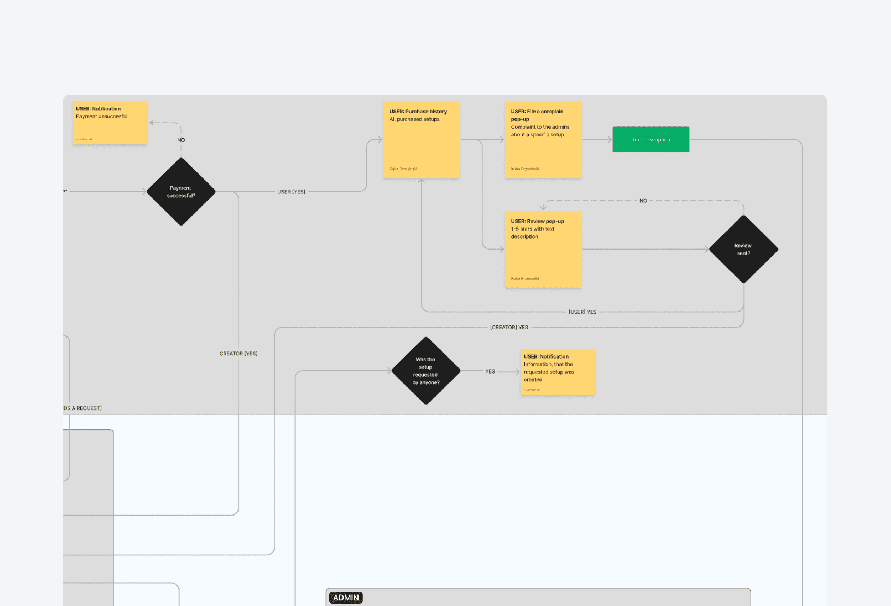Select the ADMIN section label
Screen dimensions: 891x606
click(345, 598)
